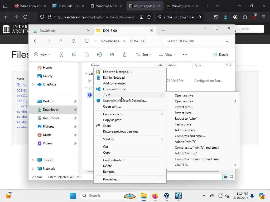Expand Network in navigation pane

point(33,169)
